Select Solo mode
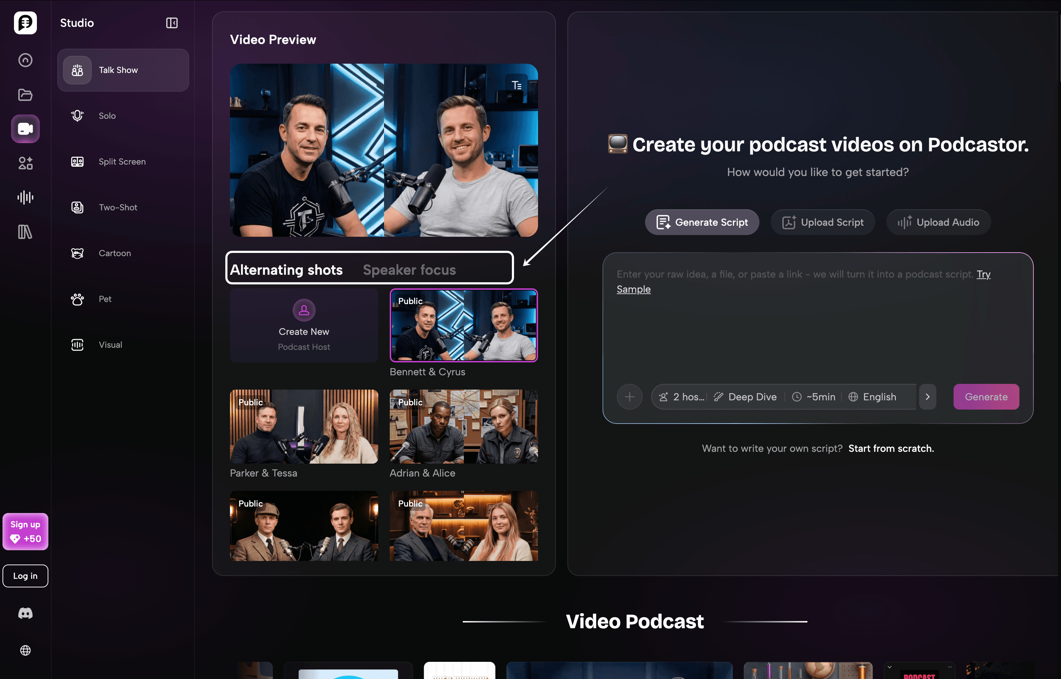Screen dimensions: 1061x679 click(123, 116)
